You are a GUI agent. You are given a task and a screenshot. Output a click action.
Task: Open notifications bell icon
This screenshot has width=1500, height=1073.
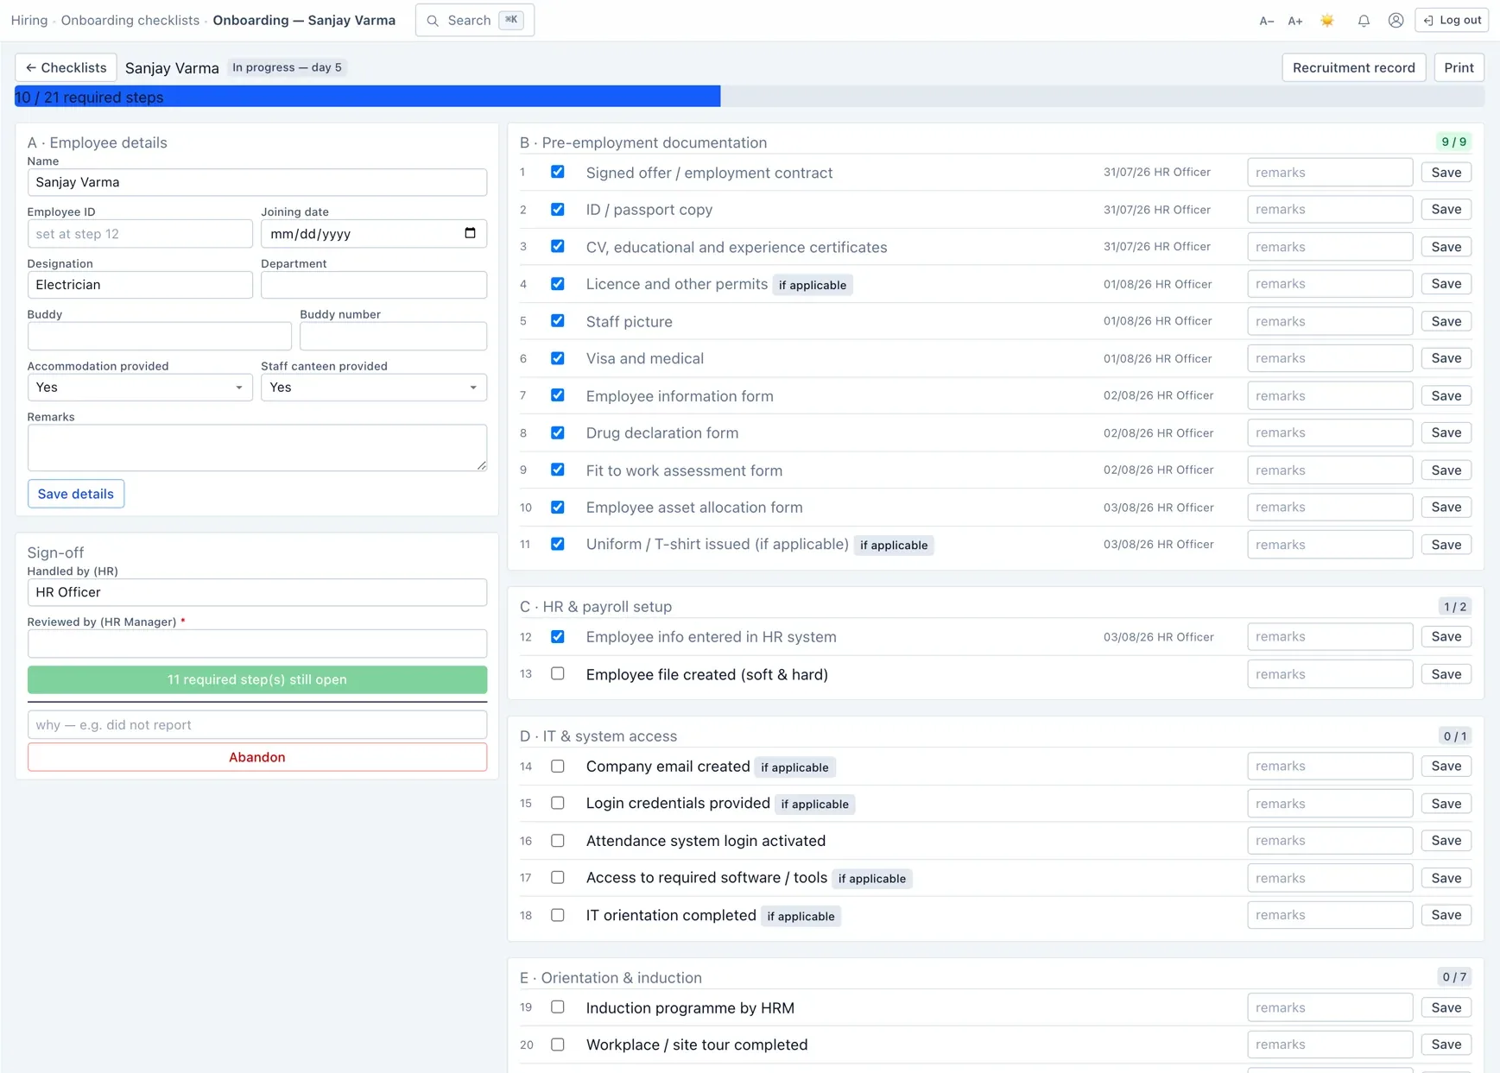pyautogui.click(x=1364, y=21)
